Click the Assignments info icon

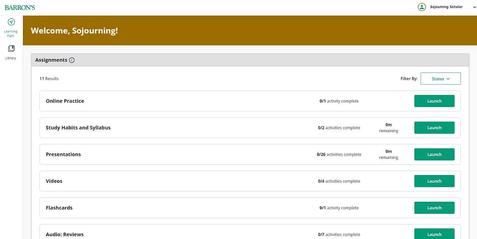72,60
